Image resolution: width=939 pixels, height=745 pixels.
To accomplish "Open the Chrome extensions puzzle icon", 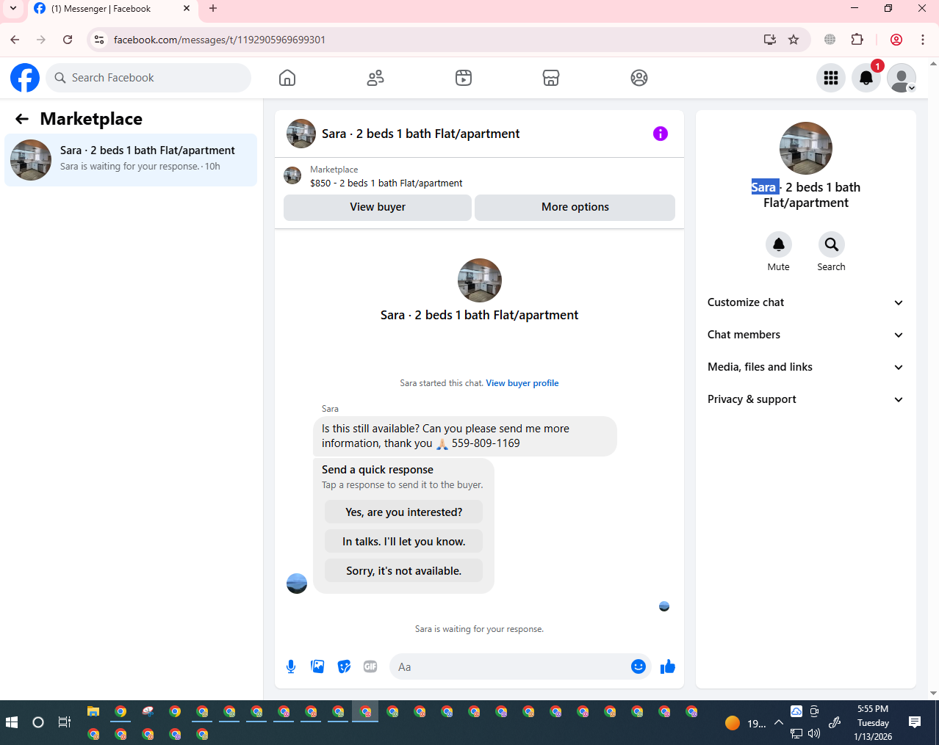I will (x=857, y=40).
